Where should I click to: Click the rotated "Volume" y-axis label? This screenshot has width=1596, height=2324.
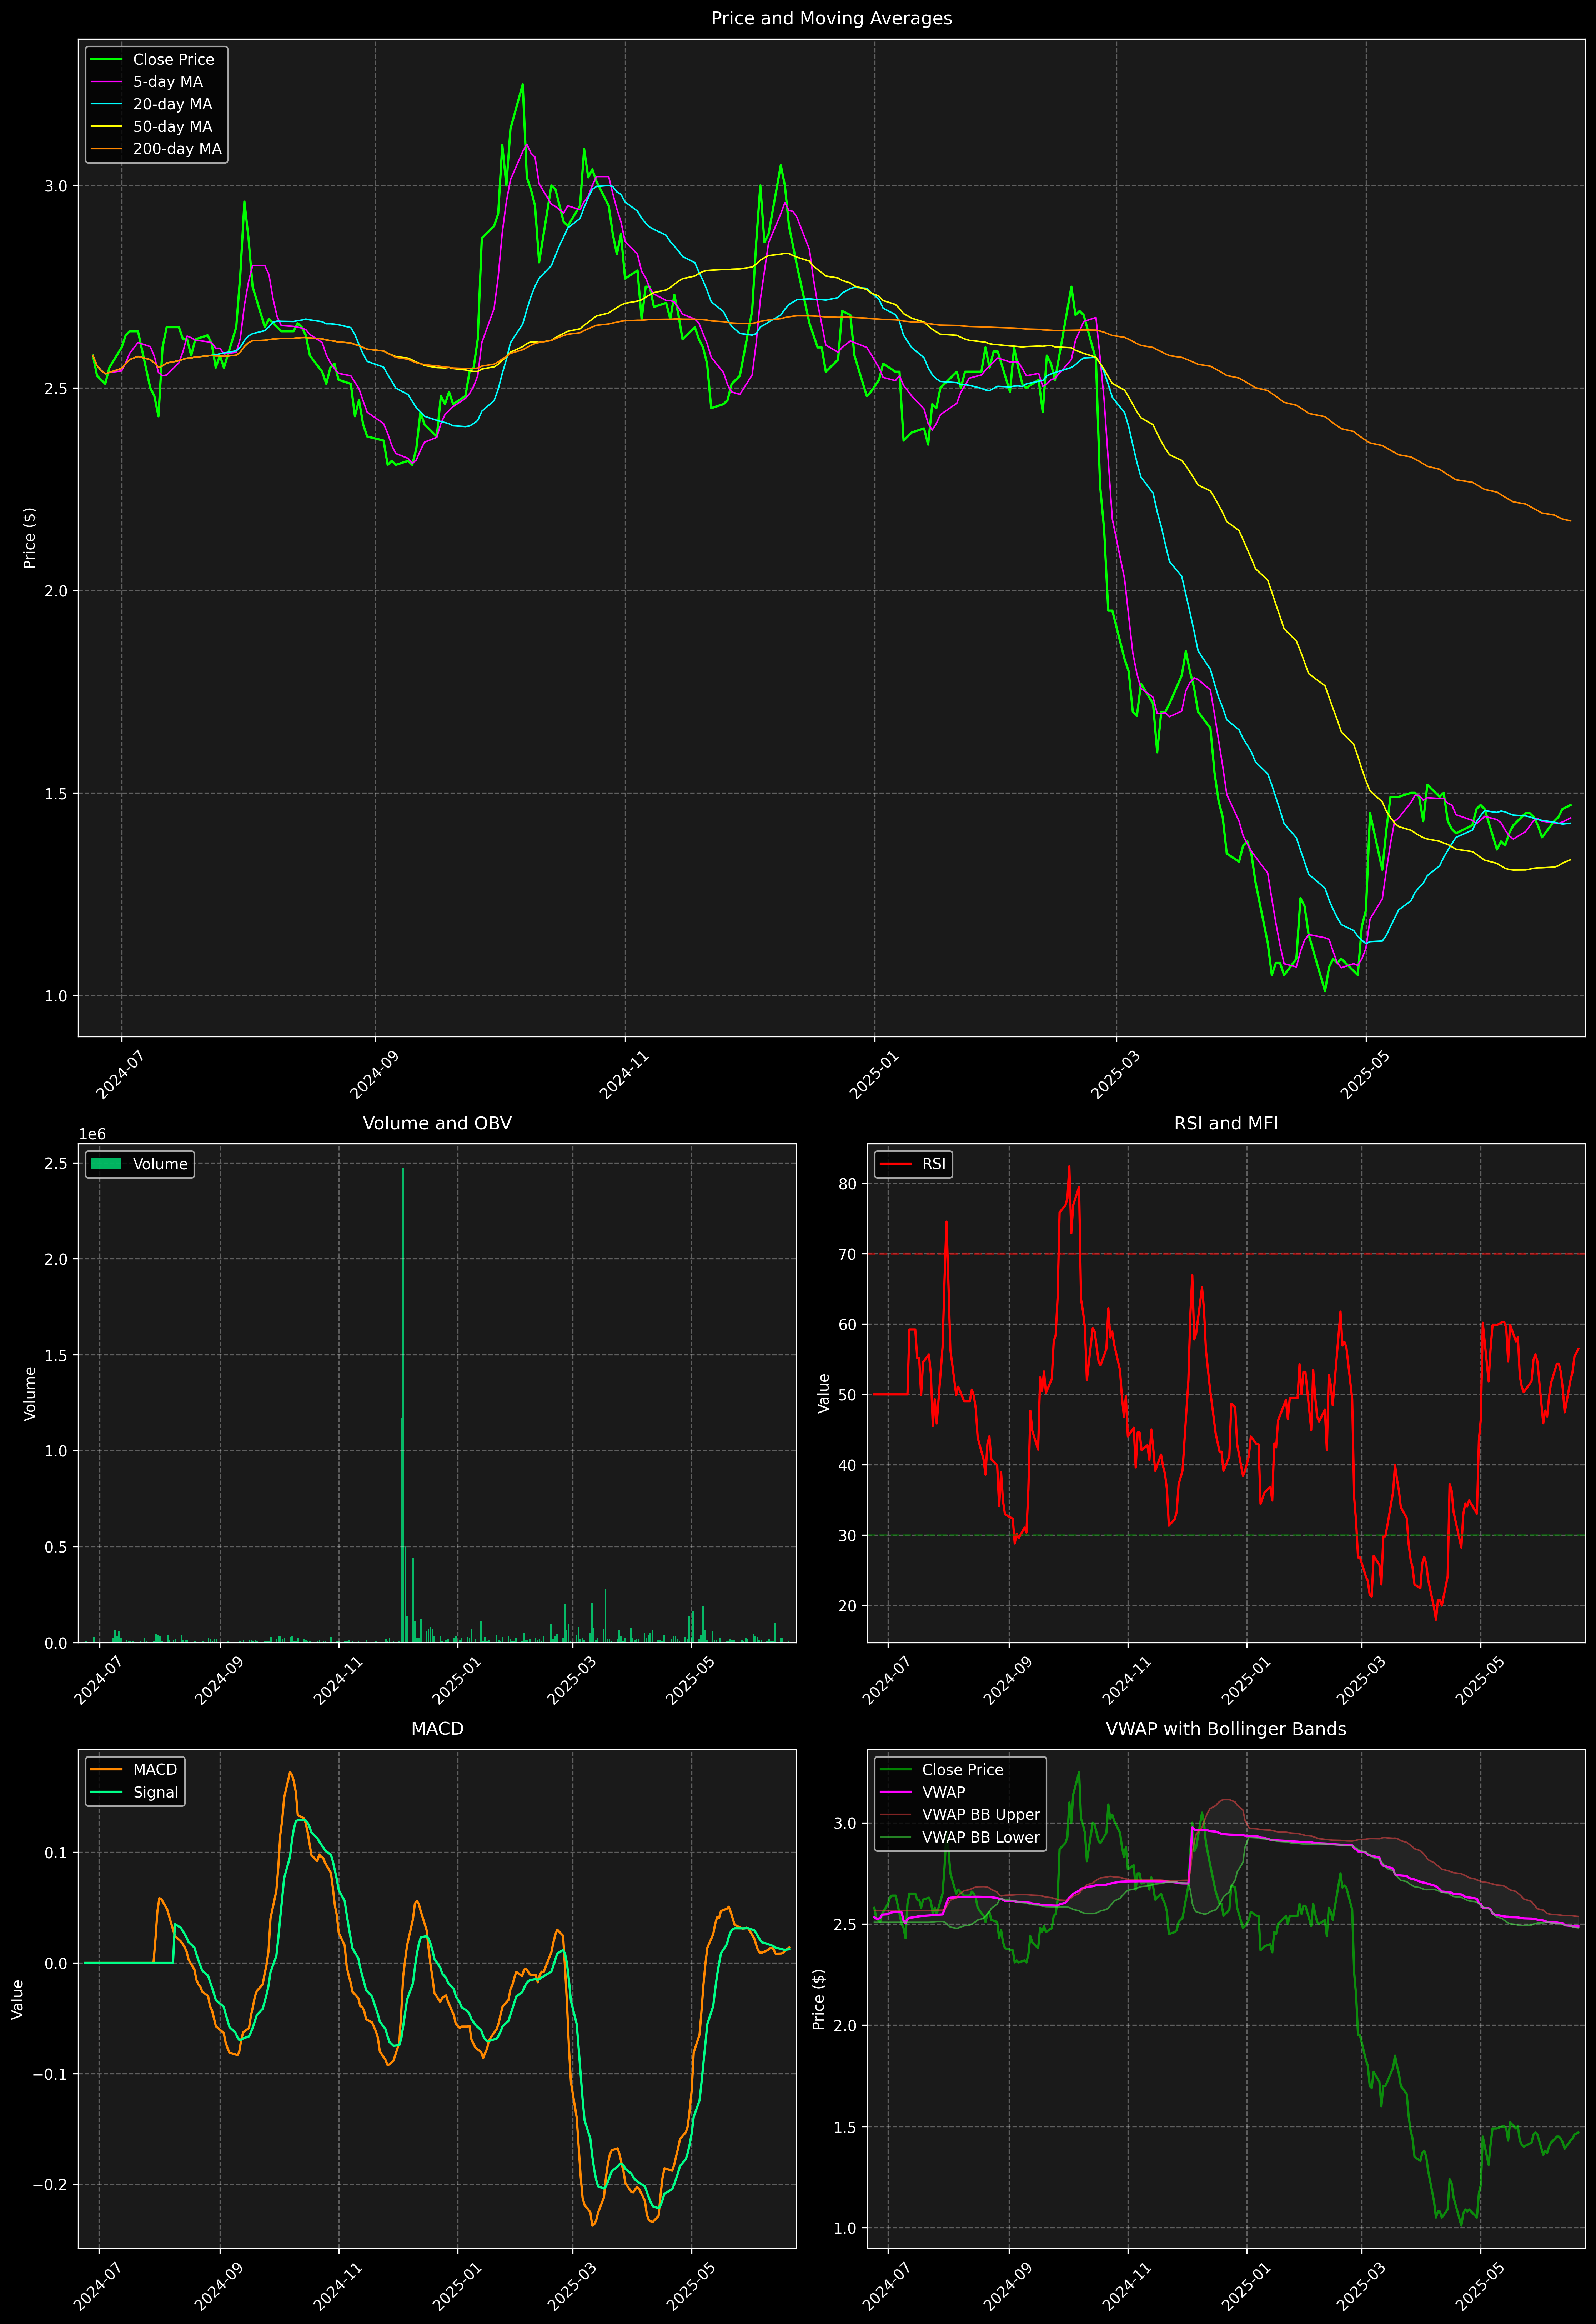tap(30, 1393)
